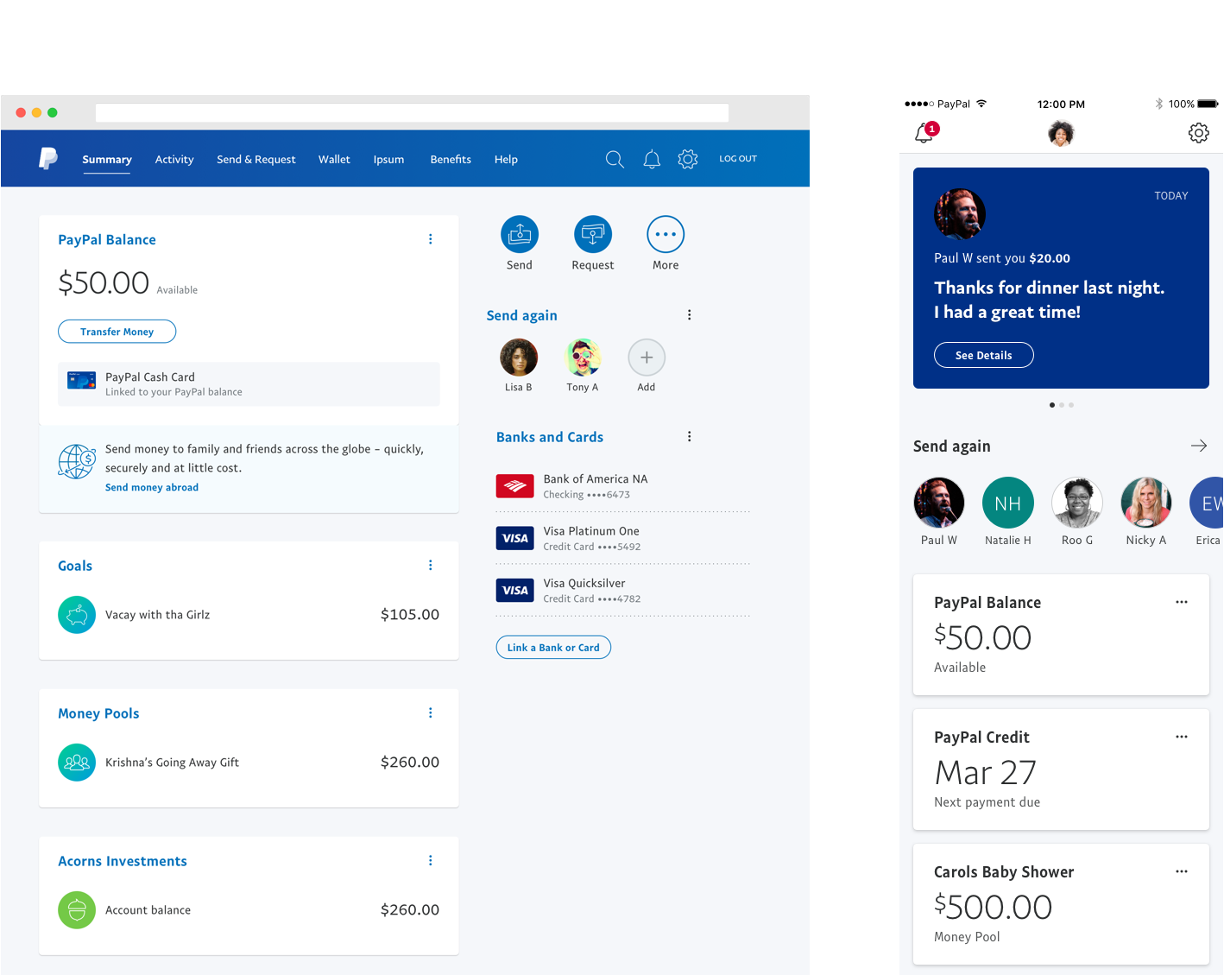The width and height of the screenshot is (1224, 975).
Task: Tap the mobile notification bell with badge
Action: pos(924,133)
